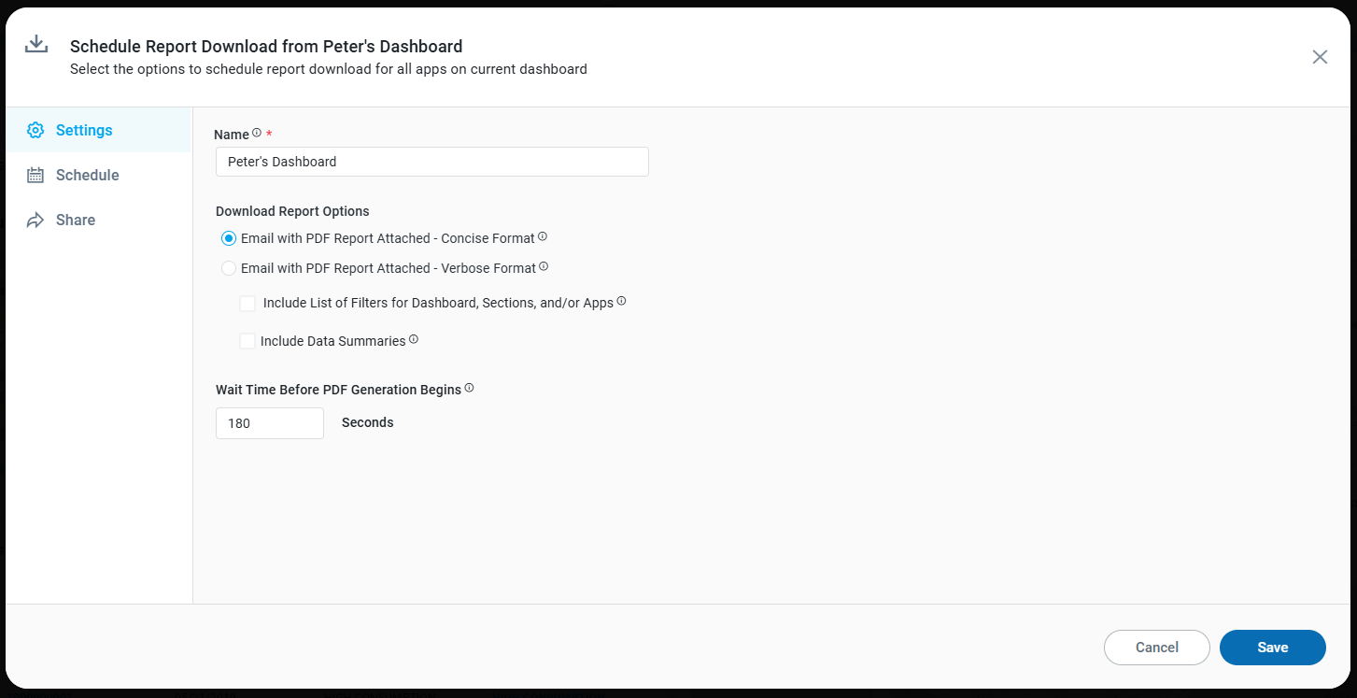
Task: Click info icon next to Include List of Filters
Action: tap(621, 301)
